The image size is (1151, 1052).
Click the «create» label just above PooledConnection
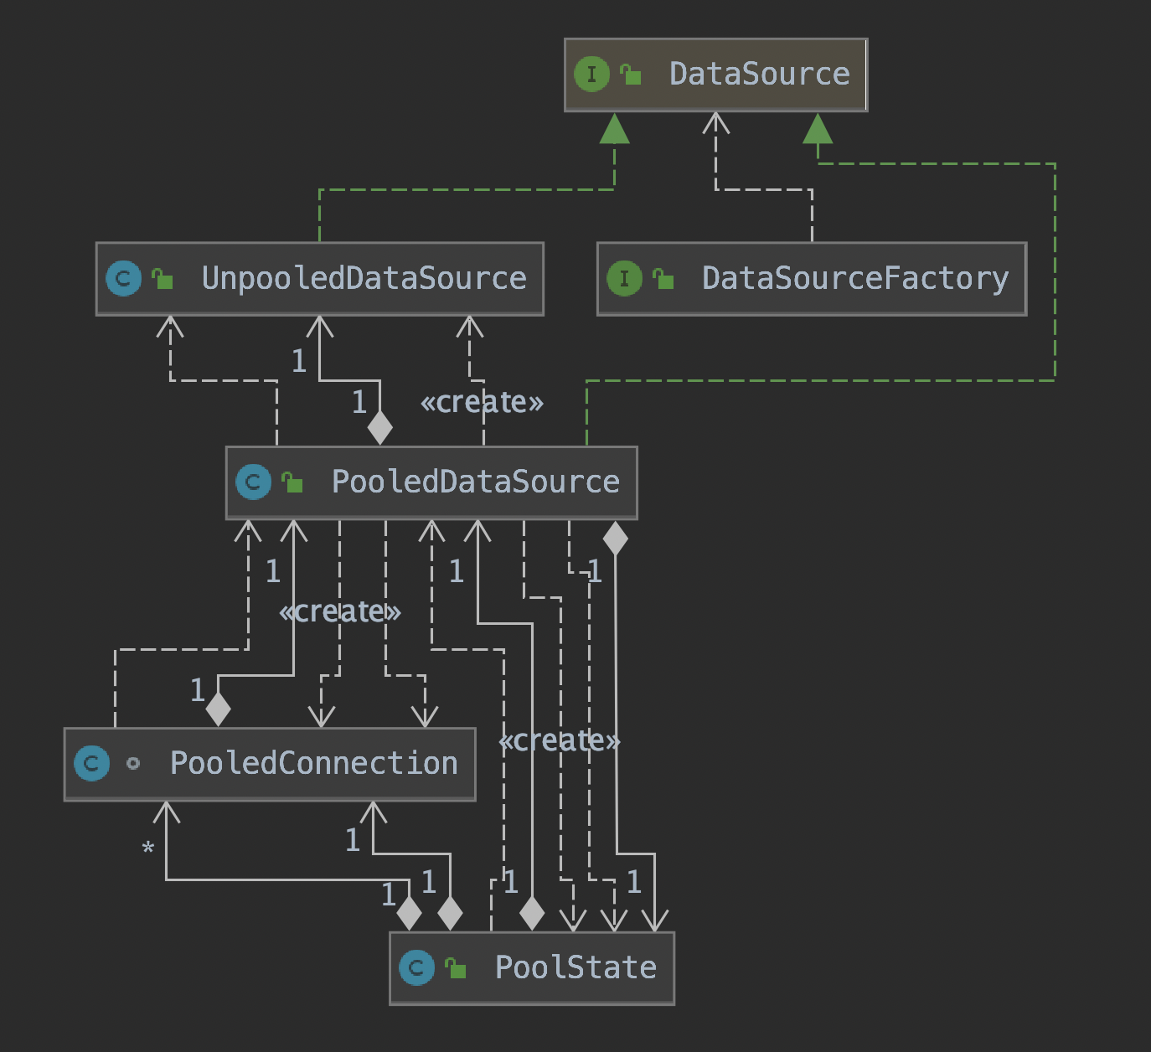tap(340, 611)
